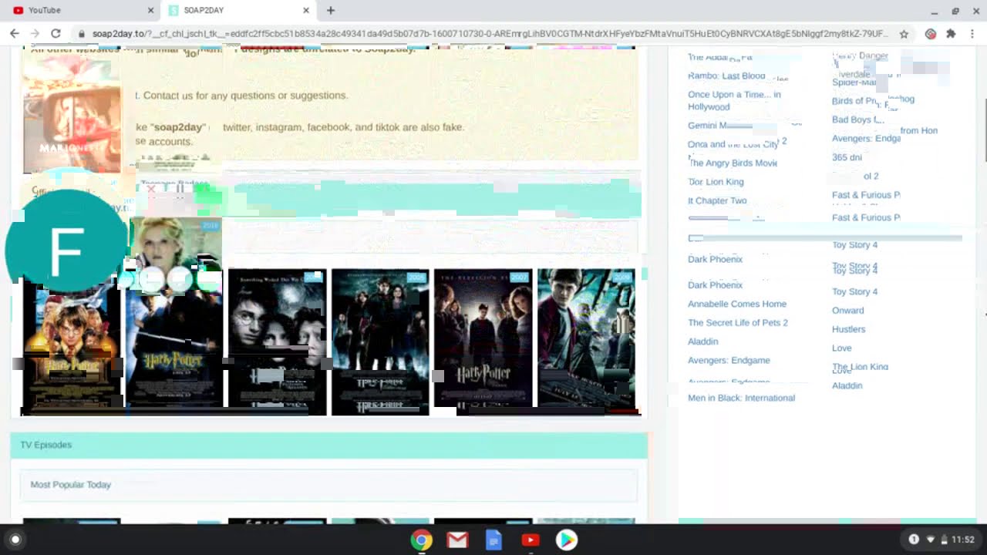This screenshot has width=987, height=555.
Task: Open the Onward link
Action: [x=847, y=310]
